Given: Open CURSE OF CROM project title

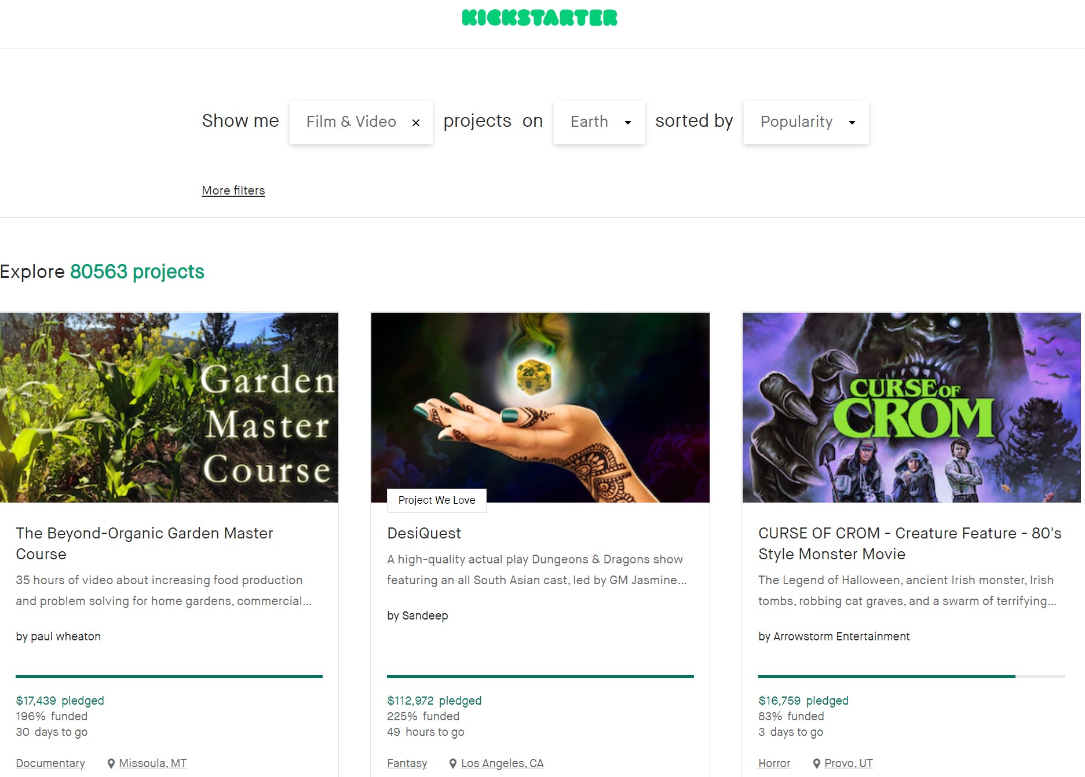Looking at the screenshot, I should click(x=909, y=543).
